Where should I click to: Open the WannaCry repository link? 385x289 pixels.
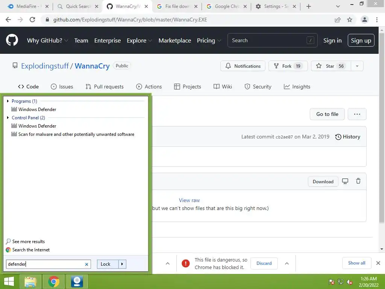click(92, 66)
